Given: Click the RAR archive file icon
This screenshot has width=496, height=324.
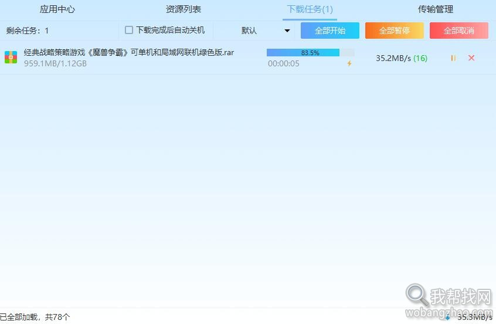Looking at the screenshot, I should coord(11,58).
